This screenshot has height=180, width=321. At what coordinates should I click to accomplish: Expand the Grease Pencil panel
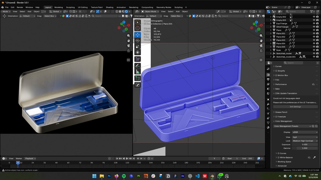click(274, 112)
